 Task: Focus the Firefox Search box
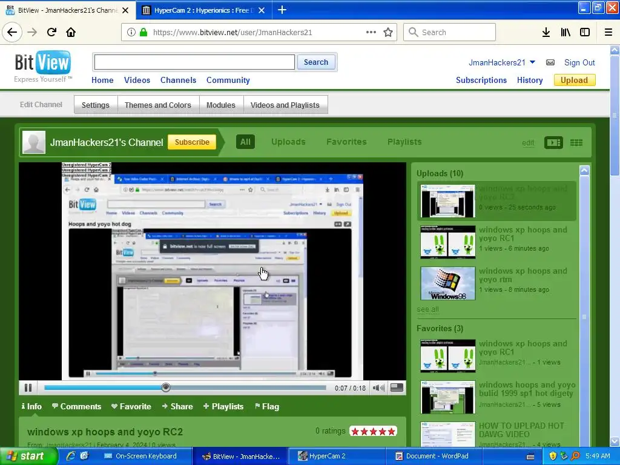tap(450, 33)
